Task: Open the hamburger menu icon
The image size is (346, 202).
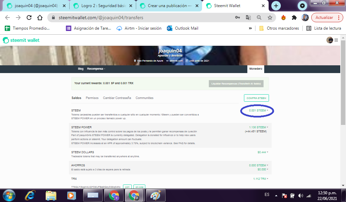Action: (336, 40)
